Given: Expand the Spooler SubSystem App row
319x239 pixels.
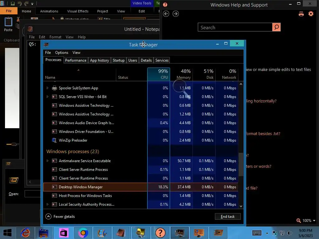Looking at the screenshot, I should click(47, 88).
